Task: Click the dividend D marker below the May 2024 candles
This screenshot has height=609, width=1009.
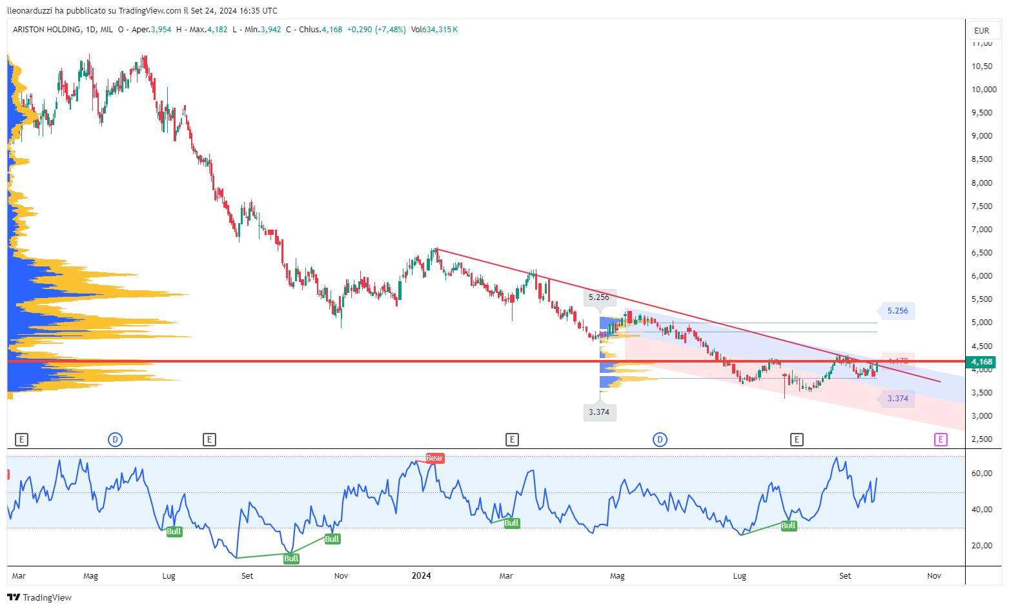Action: pyautogui.click(x=660, y=439)
